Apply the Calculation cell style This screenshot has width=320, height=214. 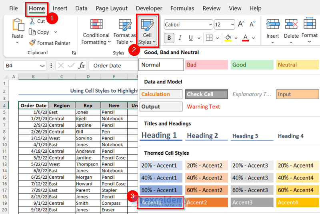(x=161, y=94)
